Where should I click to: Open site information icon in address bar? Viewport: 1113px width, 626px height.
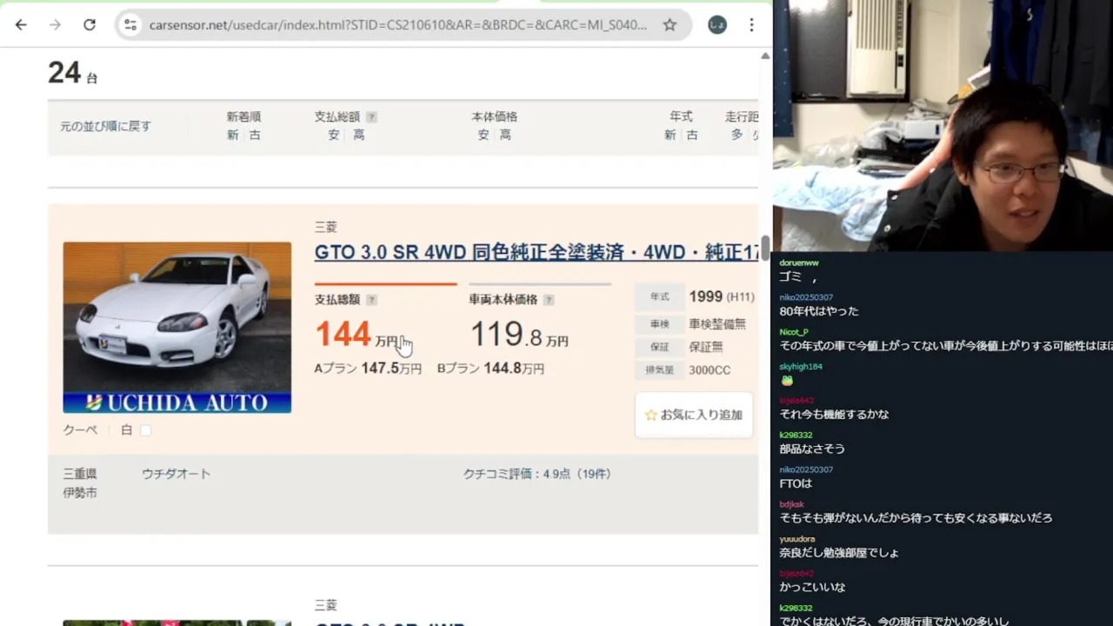130,25
